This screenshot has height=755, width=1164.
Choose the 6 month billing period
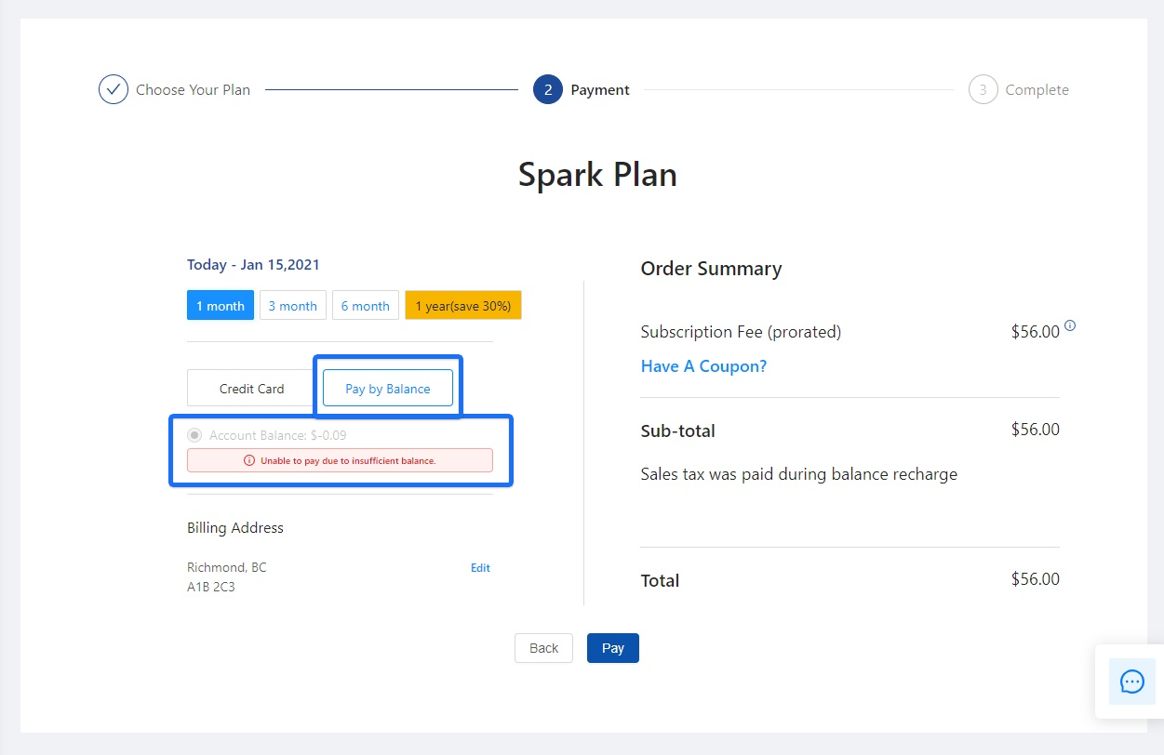coord(366,306)
